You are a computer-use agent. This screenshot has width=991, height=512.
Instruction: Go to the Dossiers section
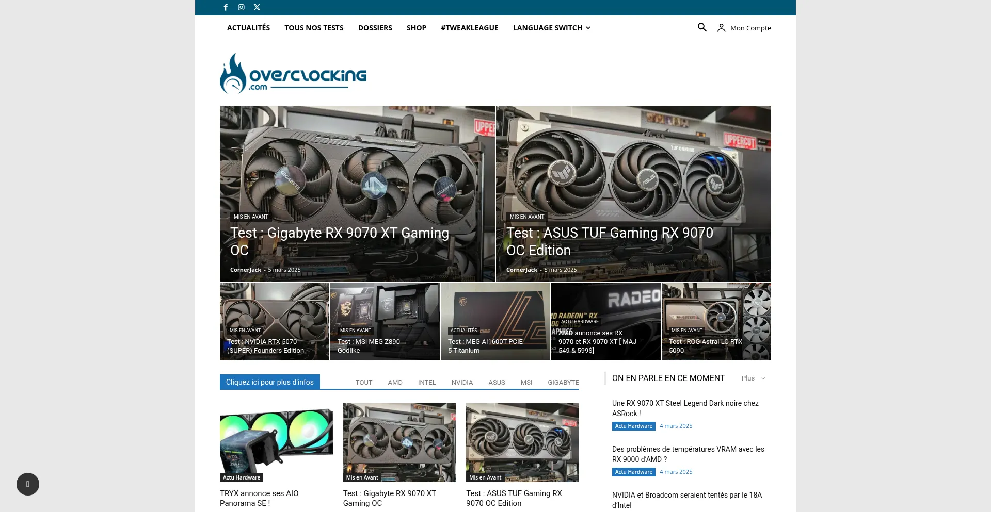375,28
